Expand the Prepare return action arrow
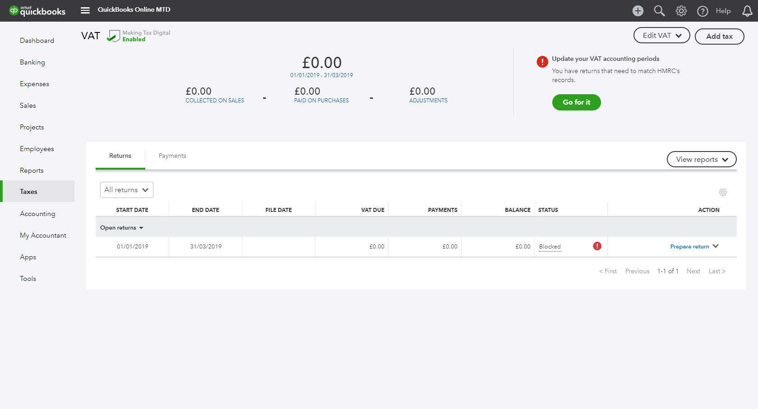 click(716, 246)
